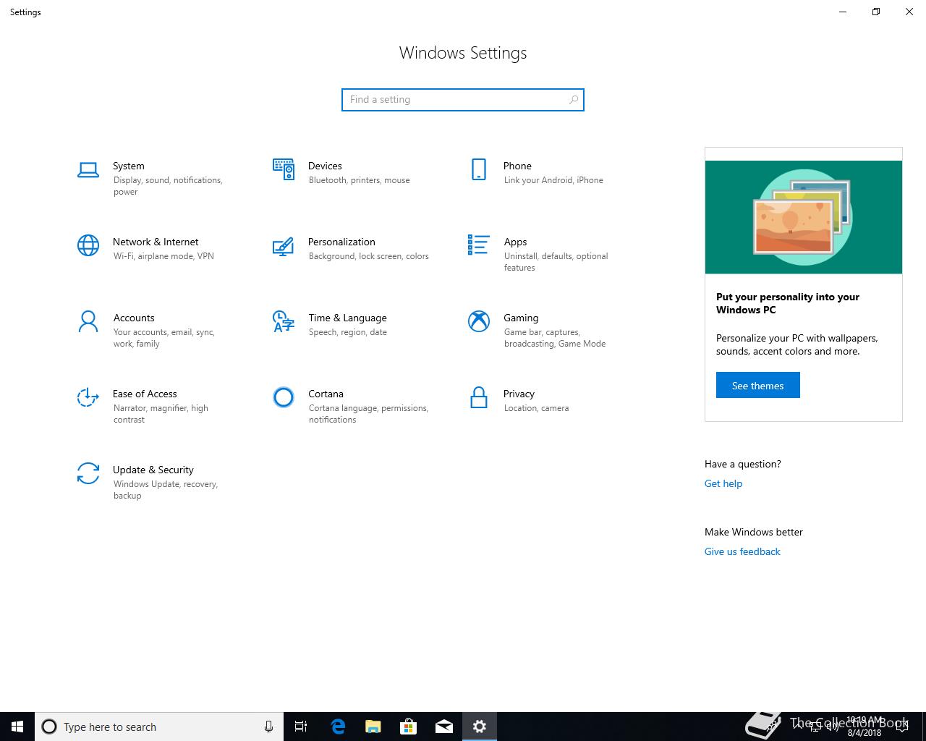Click the Update & Security heading
Screen dimensions: 926x741
click(x=153, y=470)
